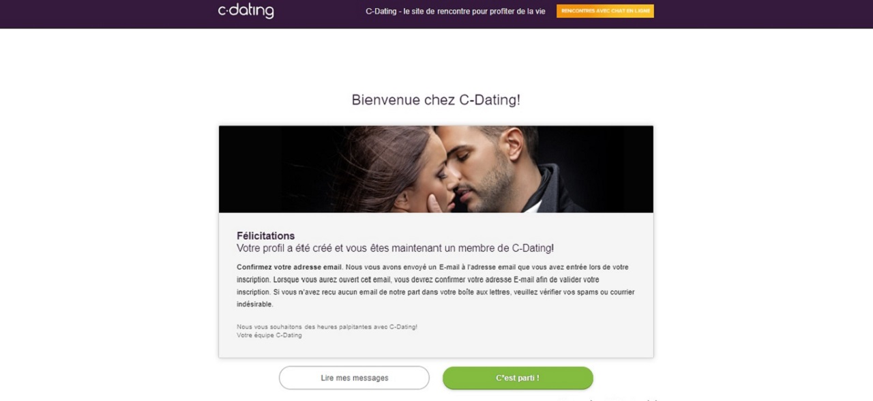
Task: Click the c-dating logo in the header
Action: click(246, 11)
